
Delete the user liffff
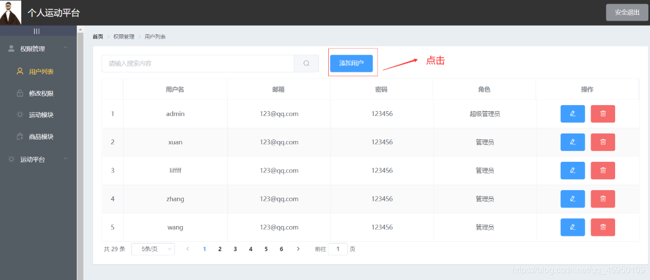click(603, 171)
